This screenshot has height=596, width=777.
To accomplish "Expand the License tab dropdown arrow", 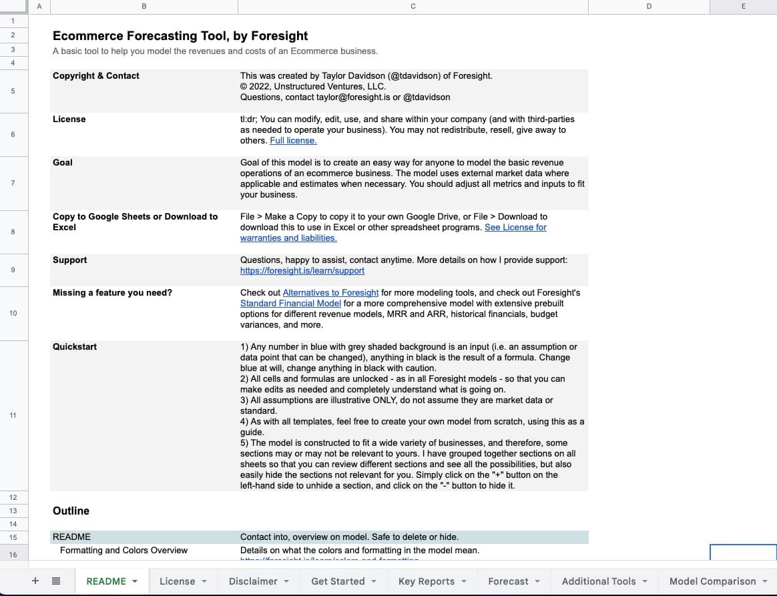I will pos(204,581).
